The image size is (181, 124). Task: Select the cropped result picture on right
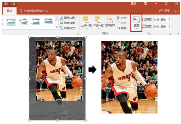(130, 77)
